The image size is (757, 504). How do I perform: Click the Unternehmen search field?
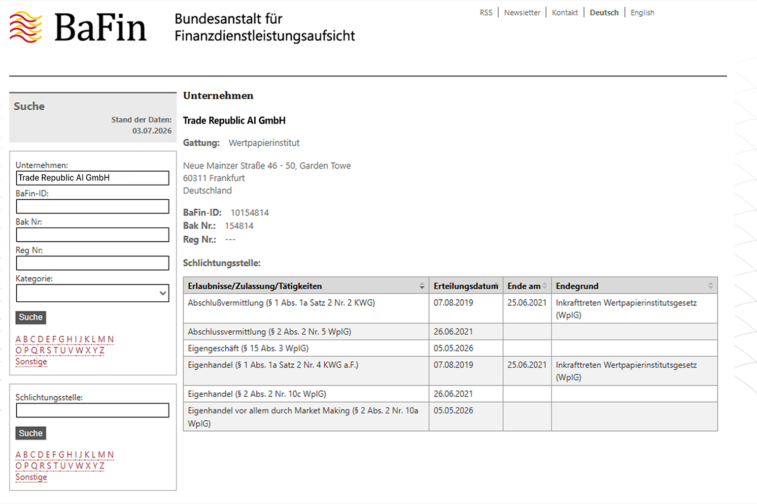click(93, 178)
